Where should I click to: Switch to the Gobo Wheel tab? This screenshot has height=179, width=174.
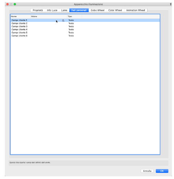point(97,10)
